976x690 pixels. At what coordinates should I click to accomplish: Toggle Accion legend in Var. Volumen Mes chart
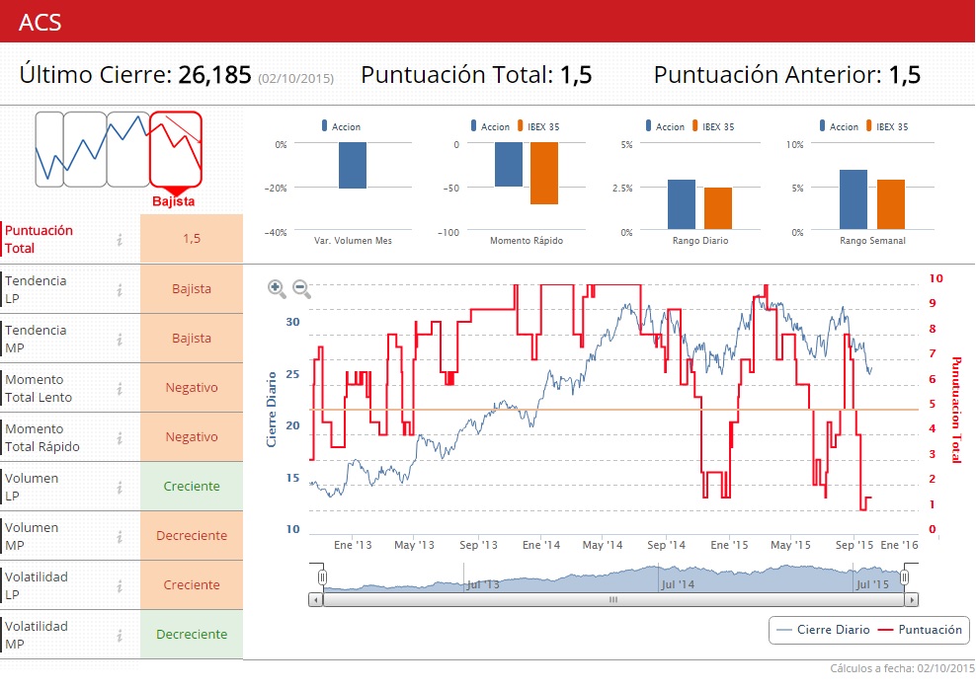[341, 126]
